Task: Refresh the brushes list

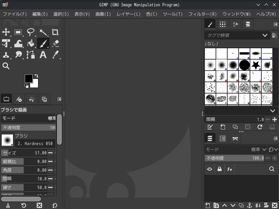Action: pos(260,127)
